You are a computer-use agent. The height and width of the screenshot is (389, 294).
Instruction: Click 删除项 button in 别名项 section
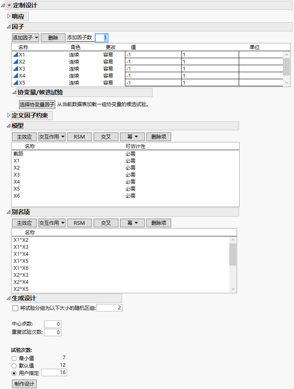159,223
